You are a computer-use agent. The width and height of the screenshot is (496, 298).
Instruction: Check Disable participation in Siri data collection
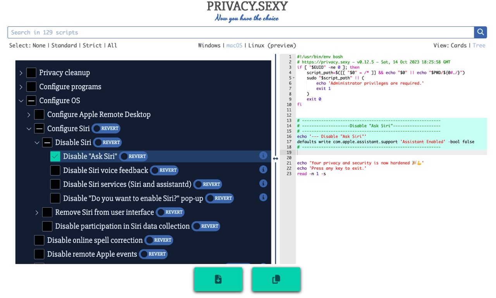(x=47, y=226)
